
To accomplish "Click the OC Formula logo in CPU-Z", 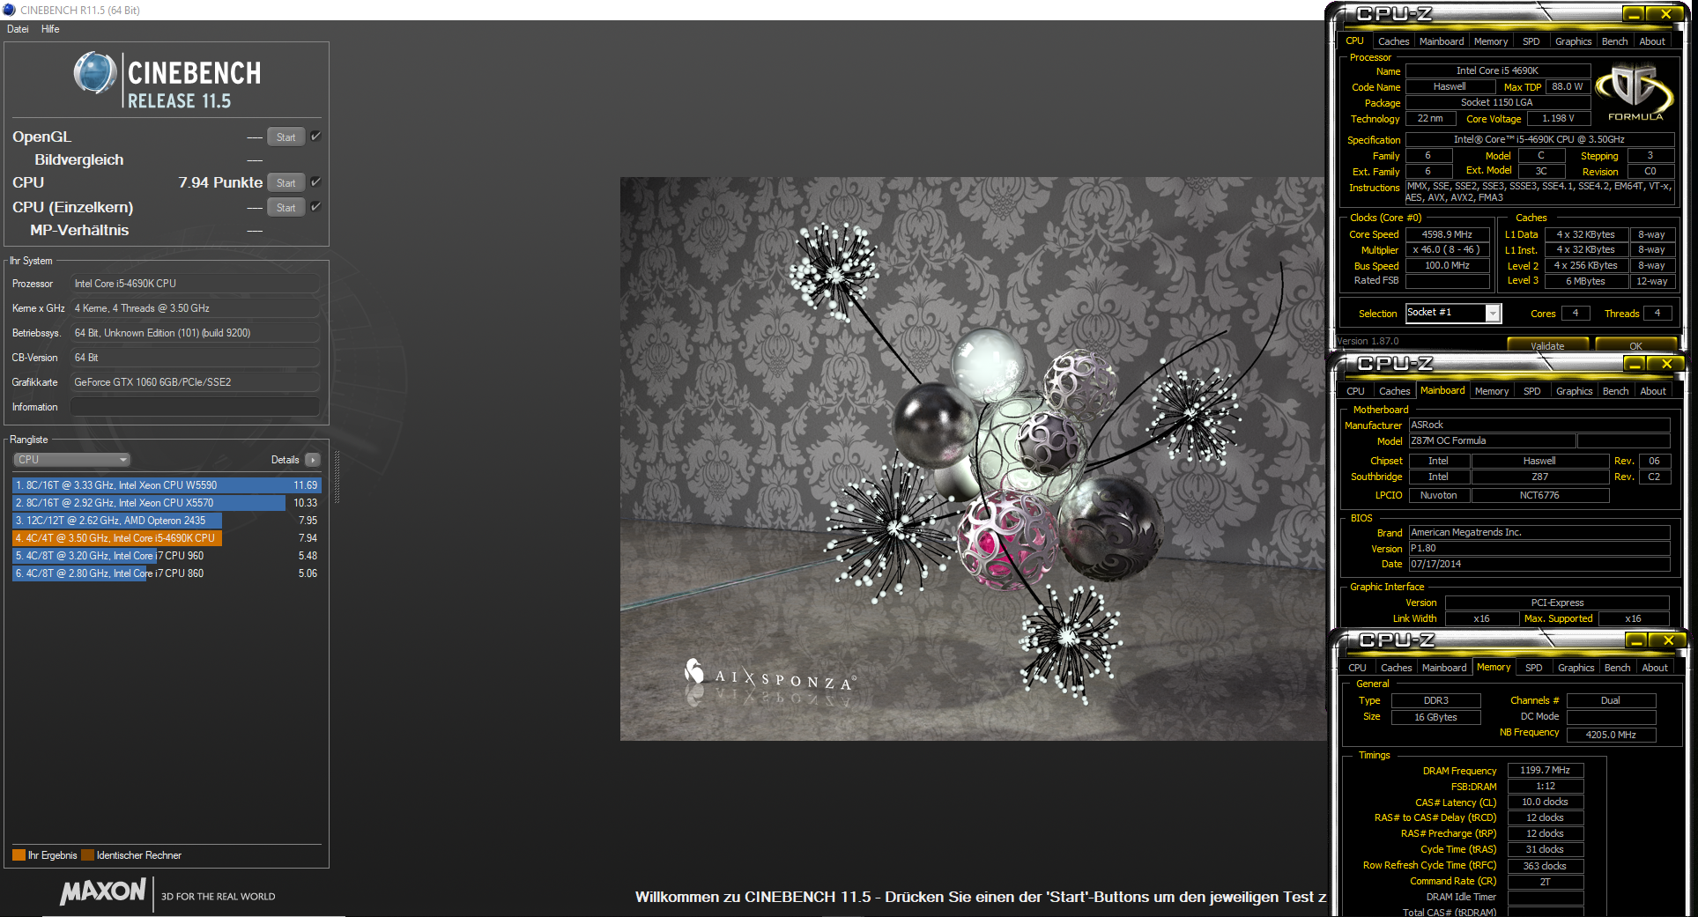I will [x=1635, y=92].
